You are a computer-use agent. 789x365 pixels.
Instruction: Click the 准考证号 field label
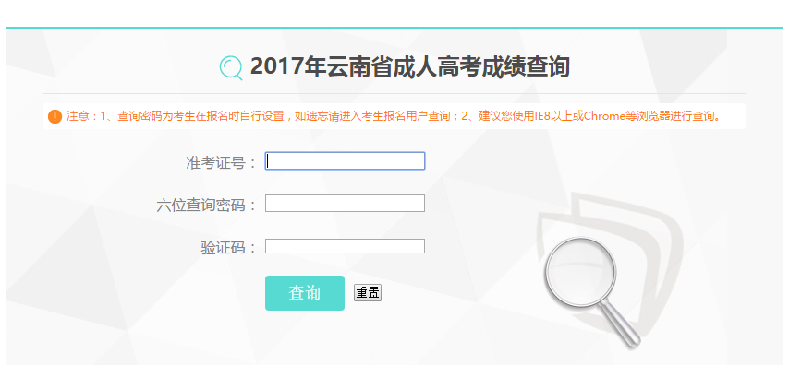(222, 162)
